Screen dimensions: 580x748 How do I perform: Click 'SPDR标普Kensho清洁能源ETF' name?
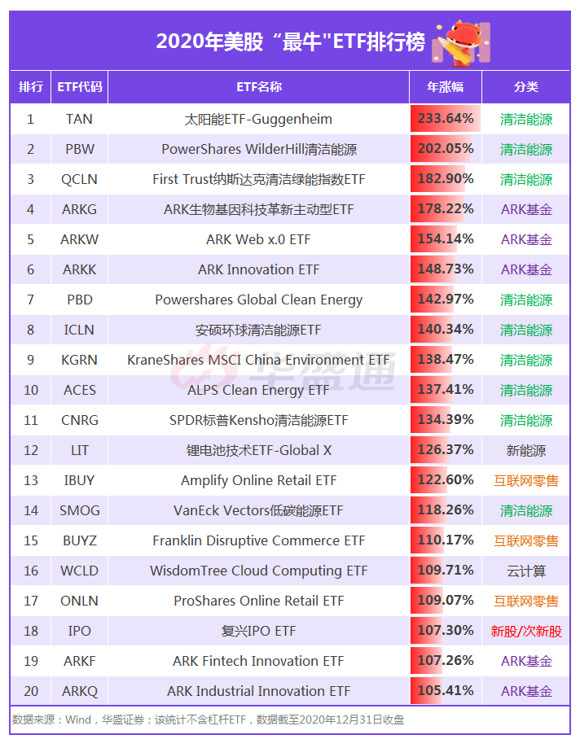259,420
